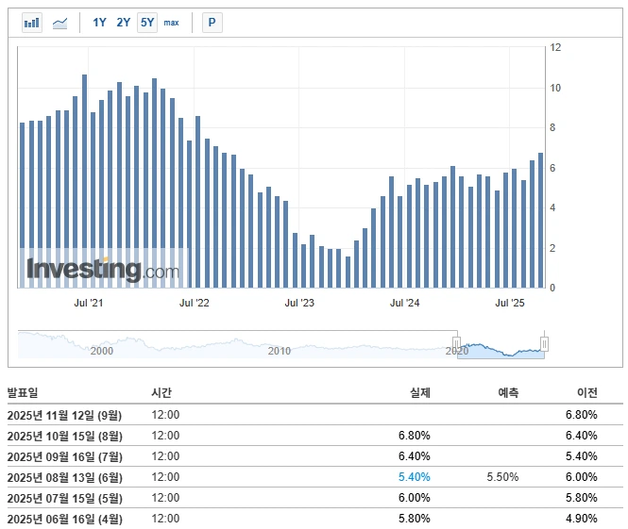Click previous 6.40% in the 10월 15일 row
Viewport: 628px width, 529px height.
[x=582, y=436]
